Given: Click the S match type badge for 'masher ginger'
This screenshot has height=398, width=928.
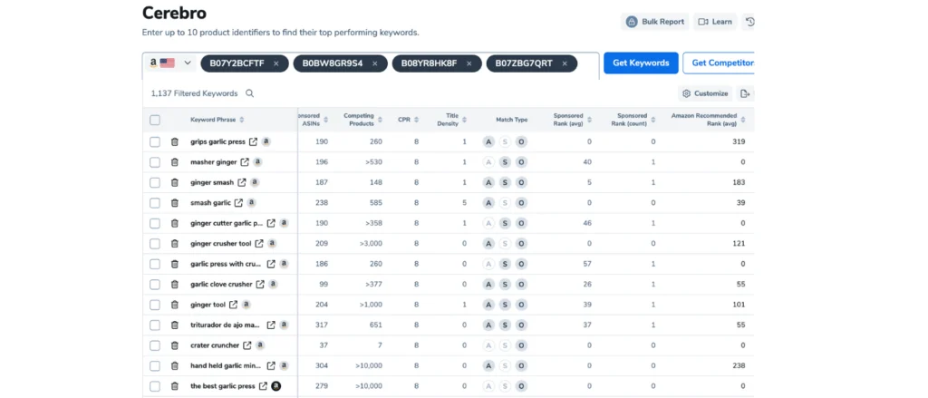Looking at the screenshot, I should tap(505, 162).
